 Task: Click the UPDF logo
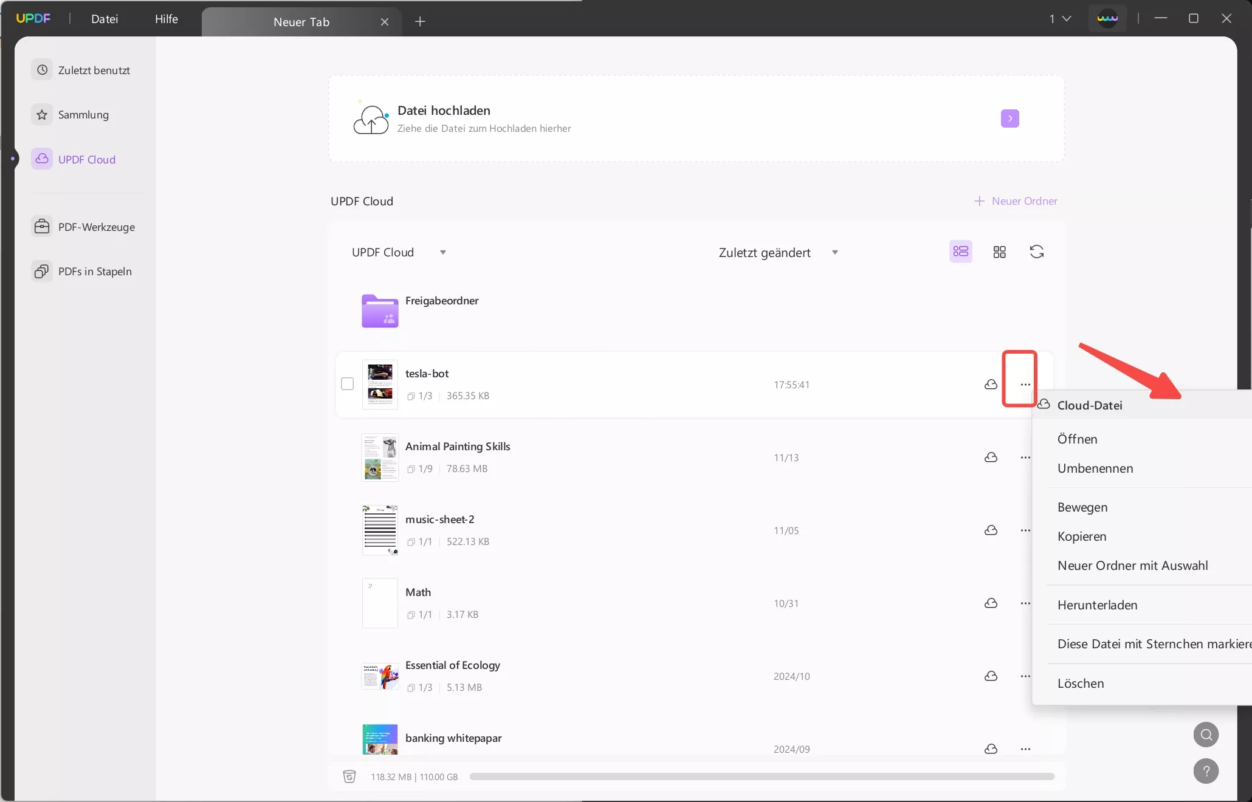(x=33, y=18)
